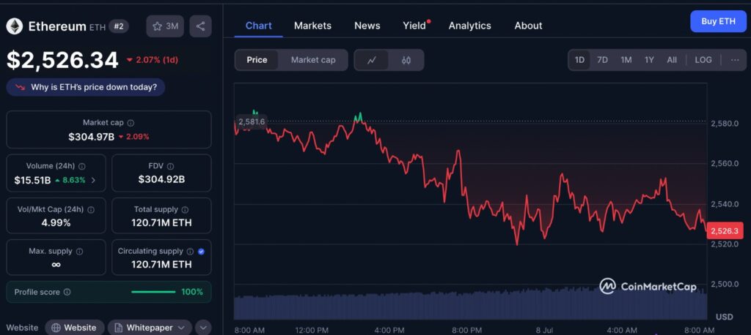
Task: Go to the Analytics tab
Action: (x=470, y=26)
